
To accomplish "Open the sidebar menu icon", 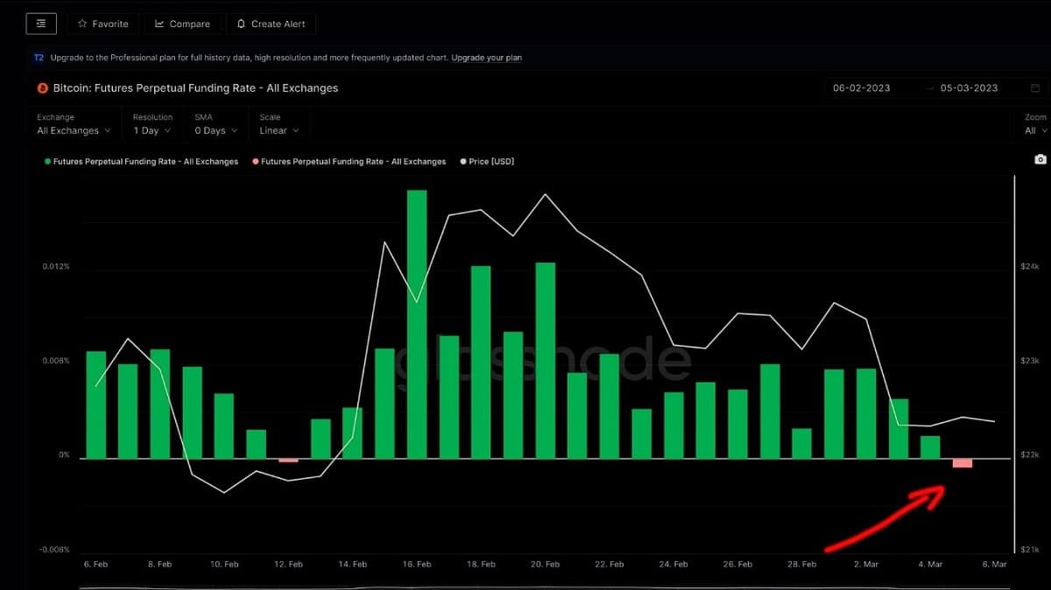I will coord(41,24).
